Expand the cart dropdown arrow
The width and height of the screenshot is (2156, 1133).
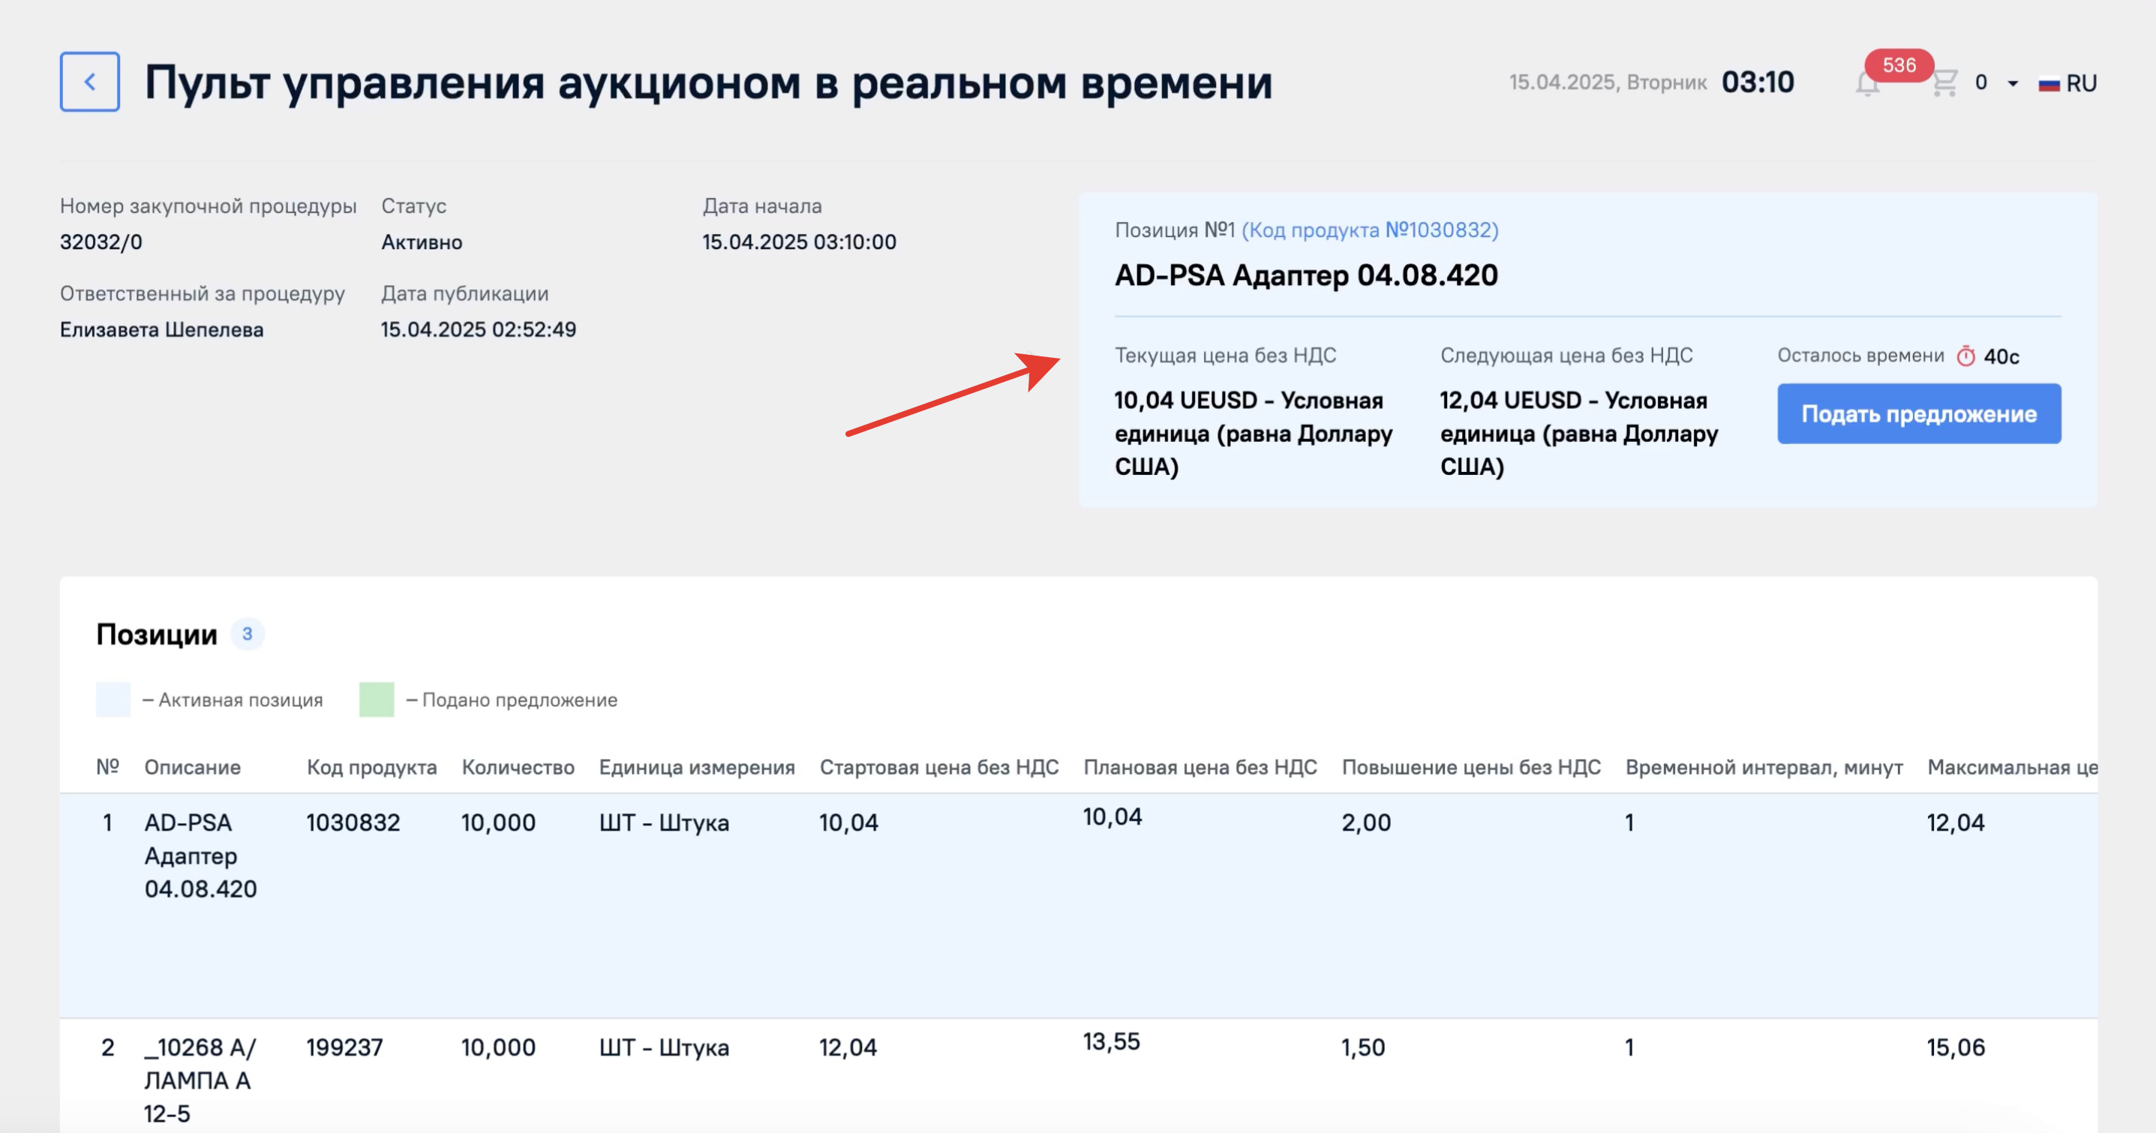pyautogui.click(x=2013, y=84)
